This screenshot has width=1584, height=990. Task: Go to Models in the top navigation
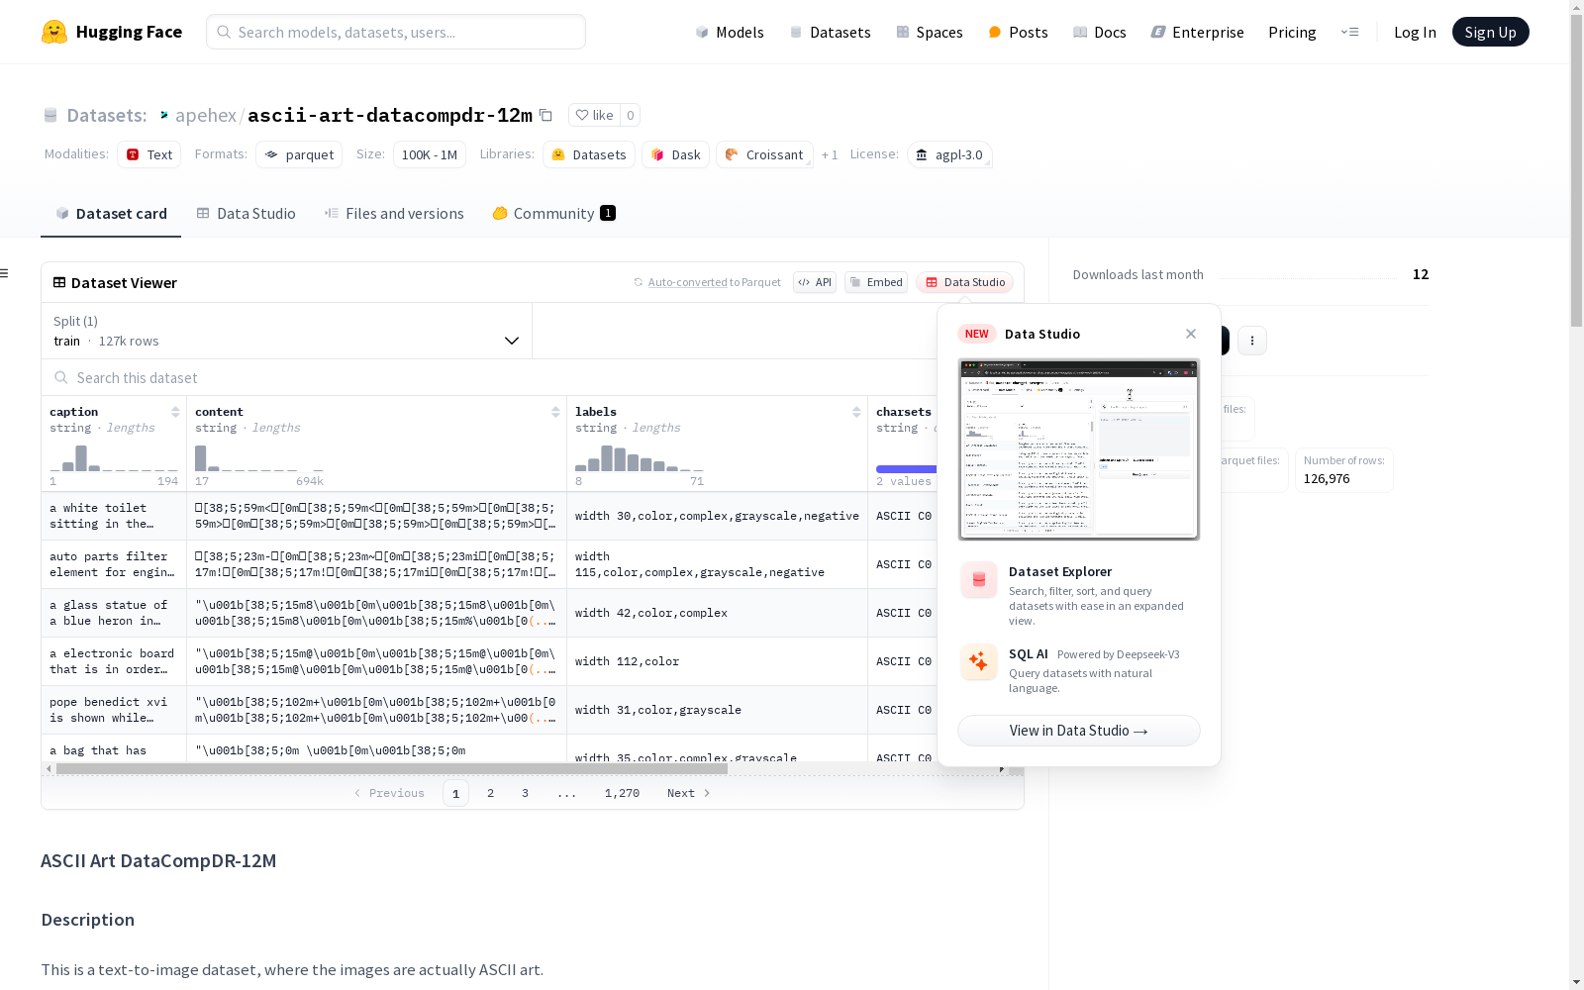[x=730, y=32]
